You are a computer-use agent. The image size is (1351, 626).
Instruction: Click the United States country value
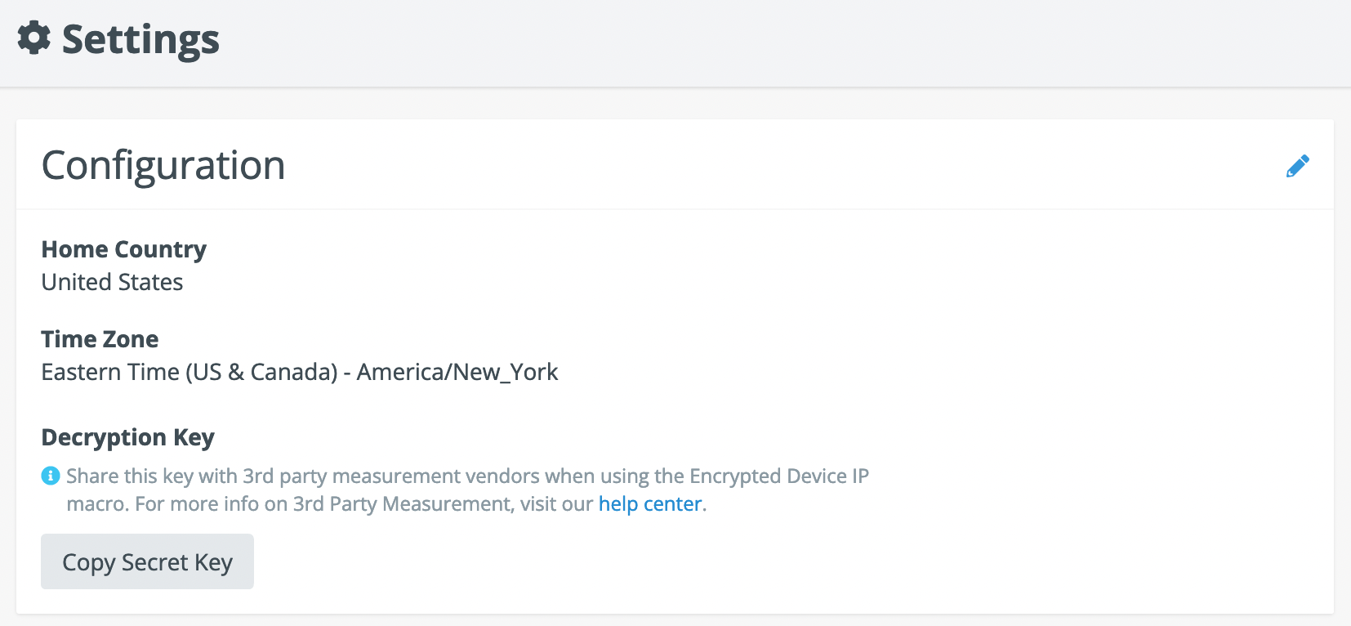[x=113, y=282]
